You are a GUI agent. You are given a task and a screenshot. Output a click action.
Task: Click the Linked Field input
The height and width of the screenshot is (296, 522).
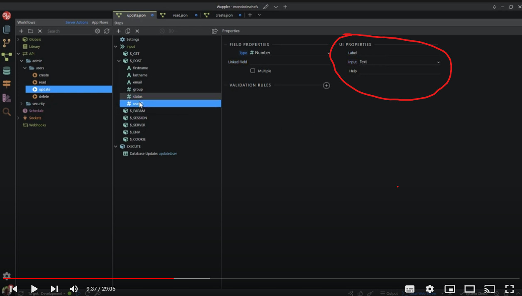click(x=289, y=62)
